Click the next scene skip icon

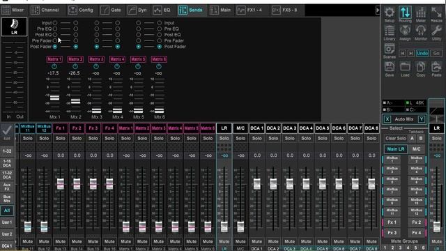tap(411, 53)
